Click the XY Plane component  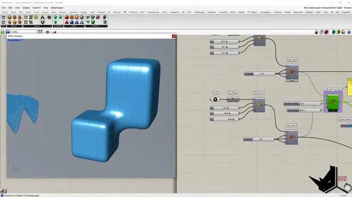[232, 99]
